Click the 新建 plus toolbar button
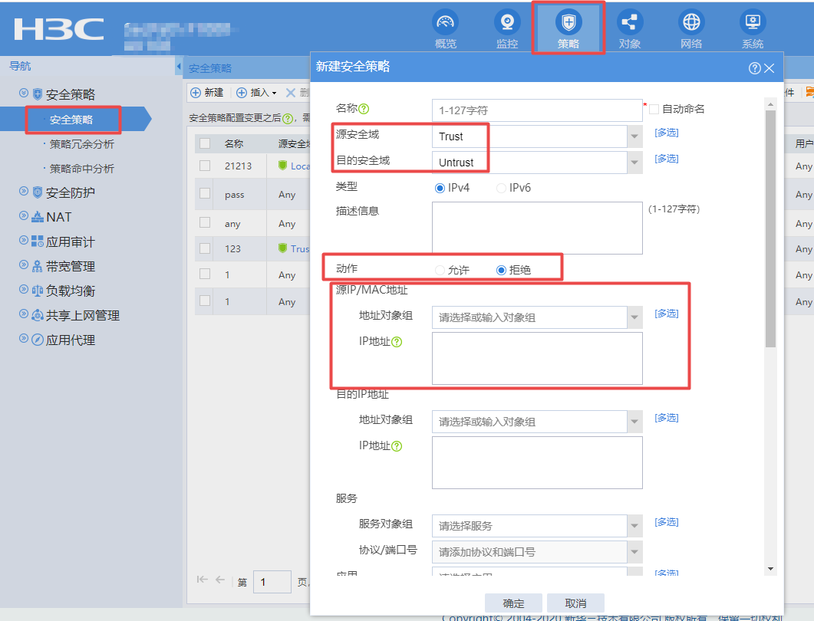The image size is (814, 621). (206, 93)
